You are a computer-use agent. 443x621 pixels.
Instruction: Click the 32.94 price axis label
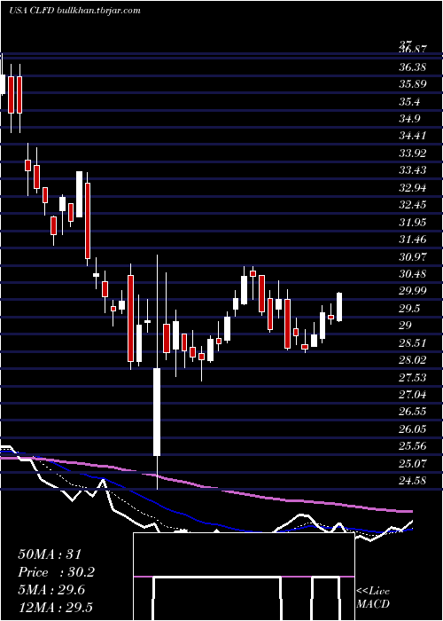pyautogui.click(x=412, y=188)
